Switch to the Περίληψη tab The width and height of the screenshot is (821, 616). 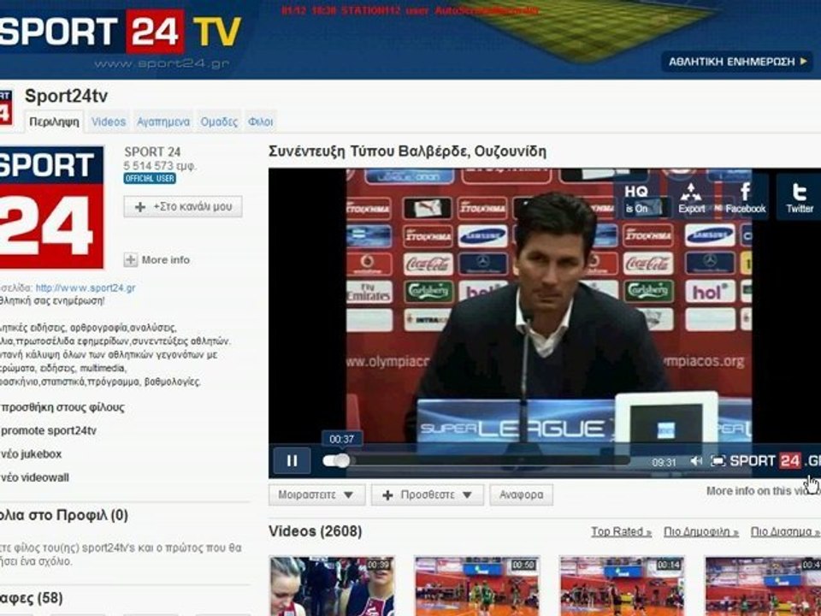[54, 122]
